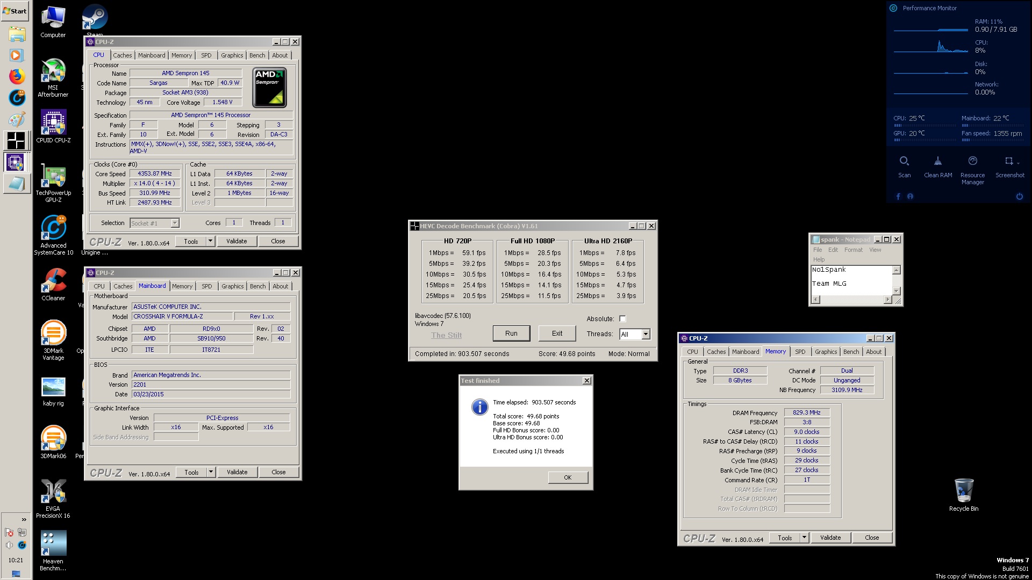Open the CCleaner desktop shortcut

[x=53, y=284]
